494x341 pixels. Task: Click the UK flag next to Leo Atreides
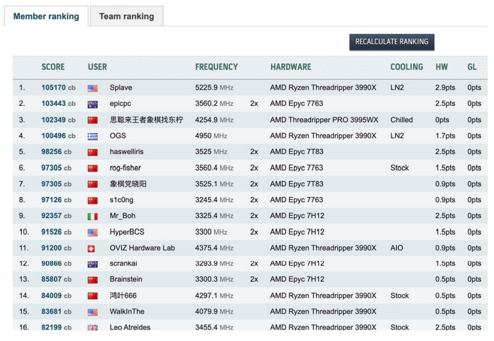point(93,328)
